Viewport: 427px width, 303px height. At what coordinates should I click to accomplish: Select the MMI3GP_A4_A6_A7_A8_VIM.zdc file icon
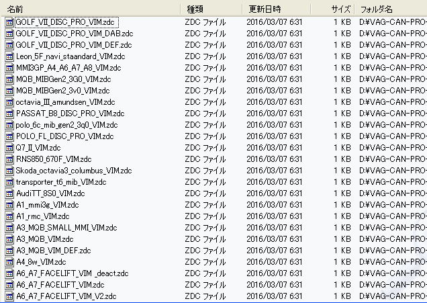click(x=9, y=68)
